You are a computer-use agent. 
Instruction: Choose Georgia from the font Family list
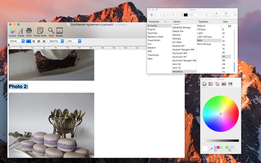[x=177, y=38]
